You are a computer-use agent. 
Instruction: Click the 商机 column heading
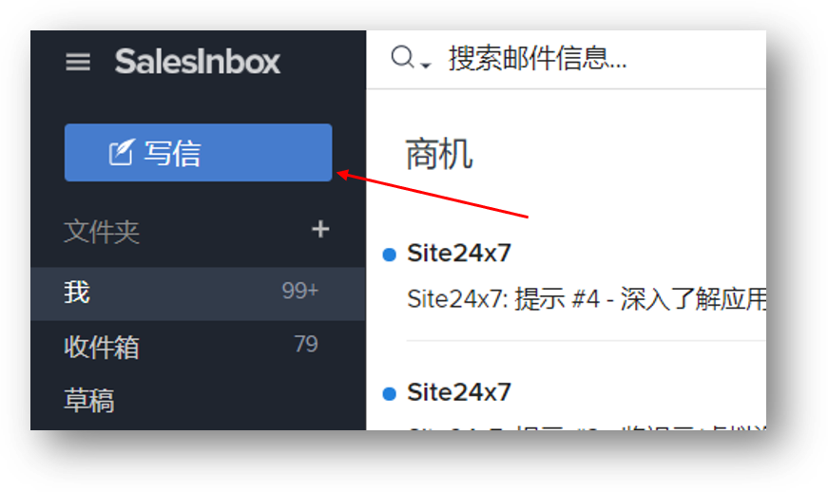point(439,155)
